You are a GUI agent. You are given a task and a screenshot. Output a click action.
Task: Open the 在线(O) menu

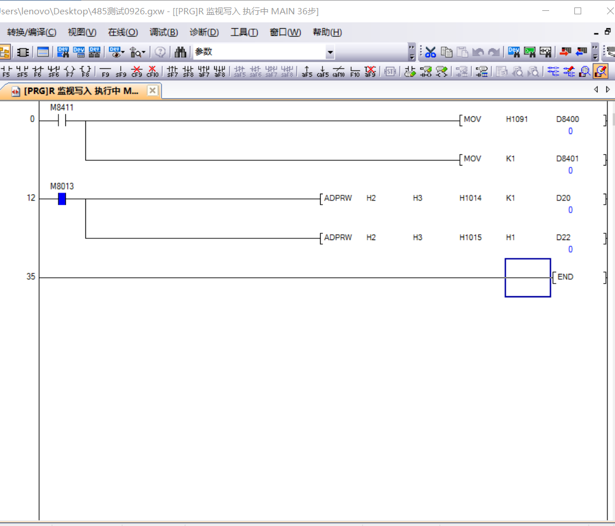coord(123,32)
